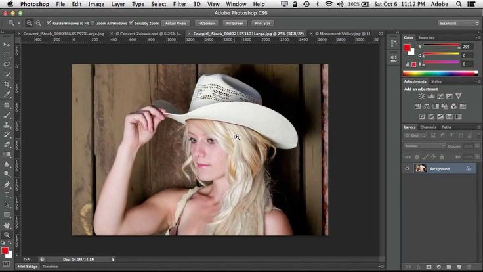This screenshot has width=483, height=272.
Task: Open the Essentials workspace dropdown
Action: pos(459,23)
